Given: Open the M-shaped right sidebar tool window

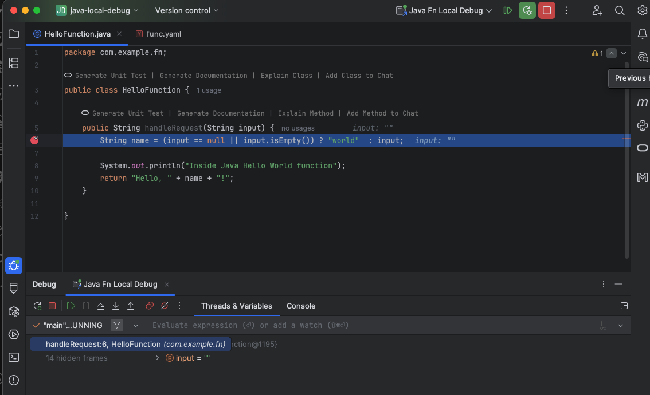Looking at the screenshot, I should 642,177.
